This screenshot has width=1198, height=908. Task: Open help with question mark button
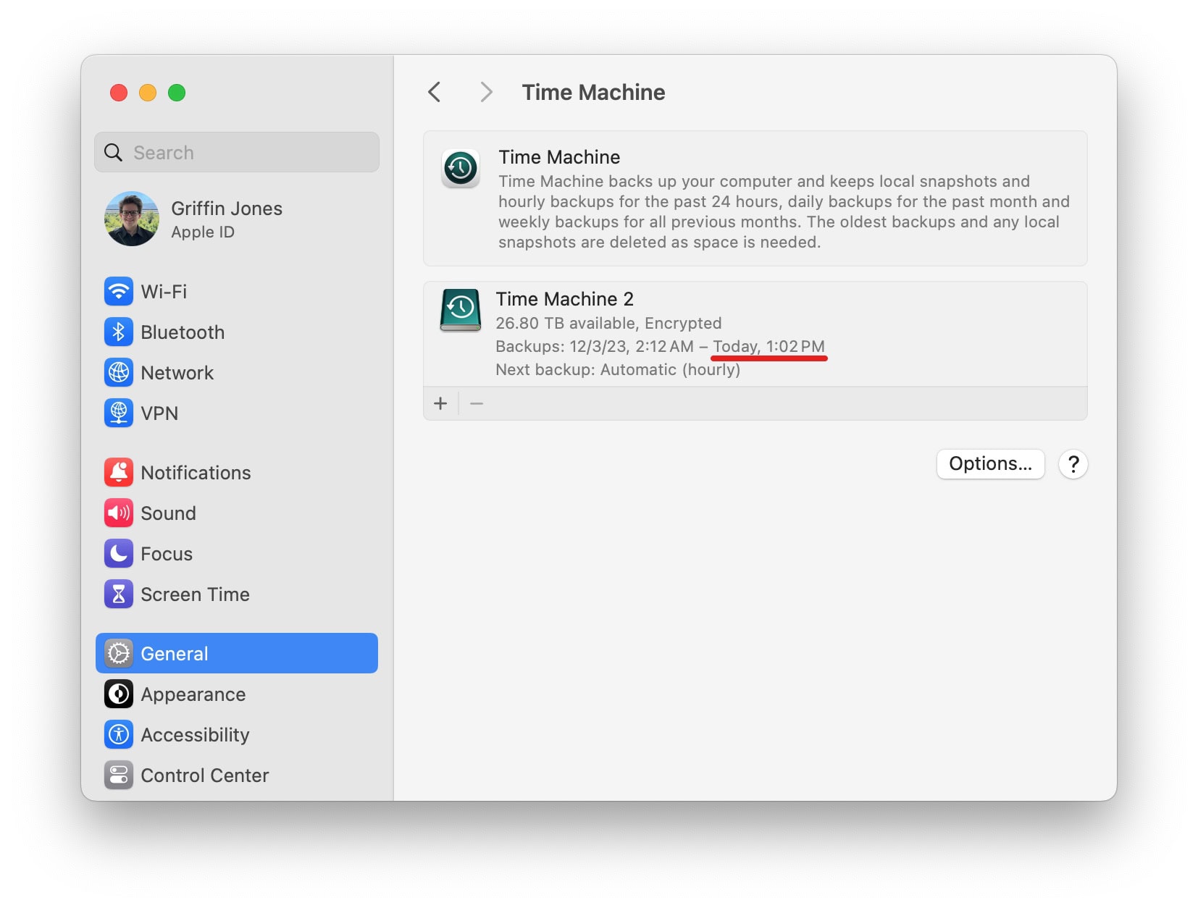(1073, 464)
